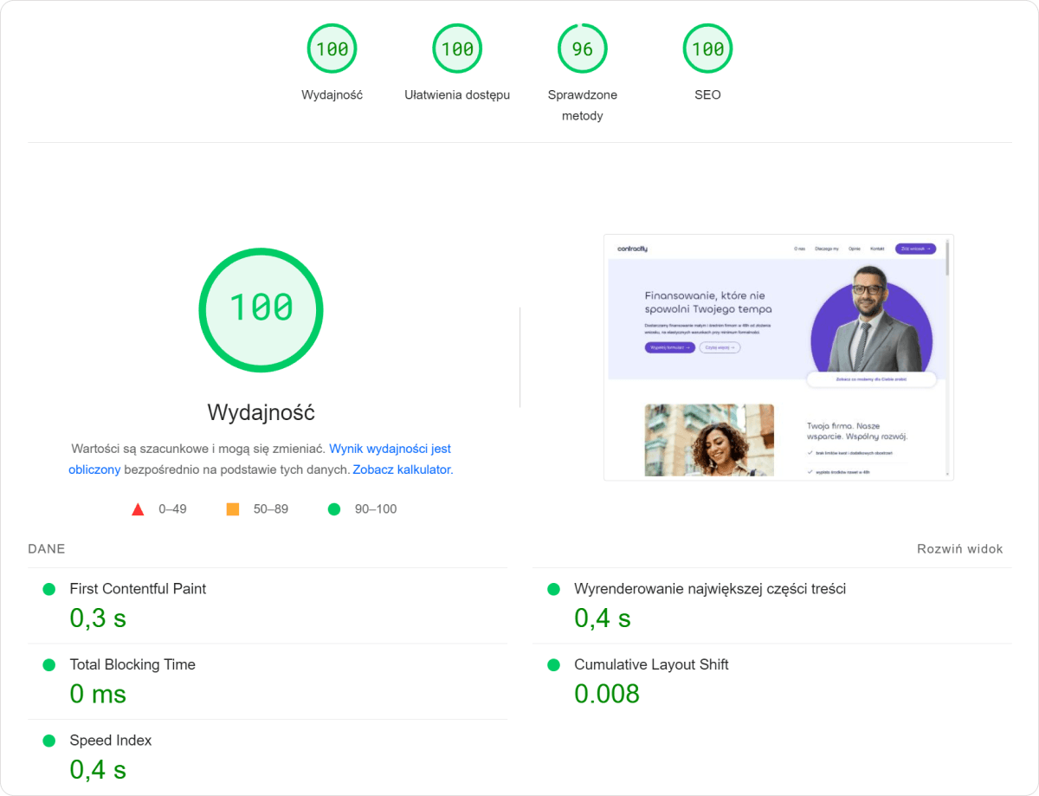
Task: Click the website preview screenshot thumbnail
Action: click(778, 357)
